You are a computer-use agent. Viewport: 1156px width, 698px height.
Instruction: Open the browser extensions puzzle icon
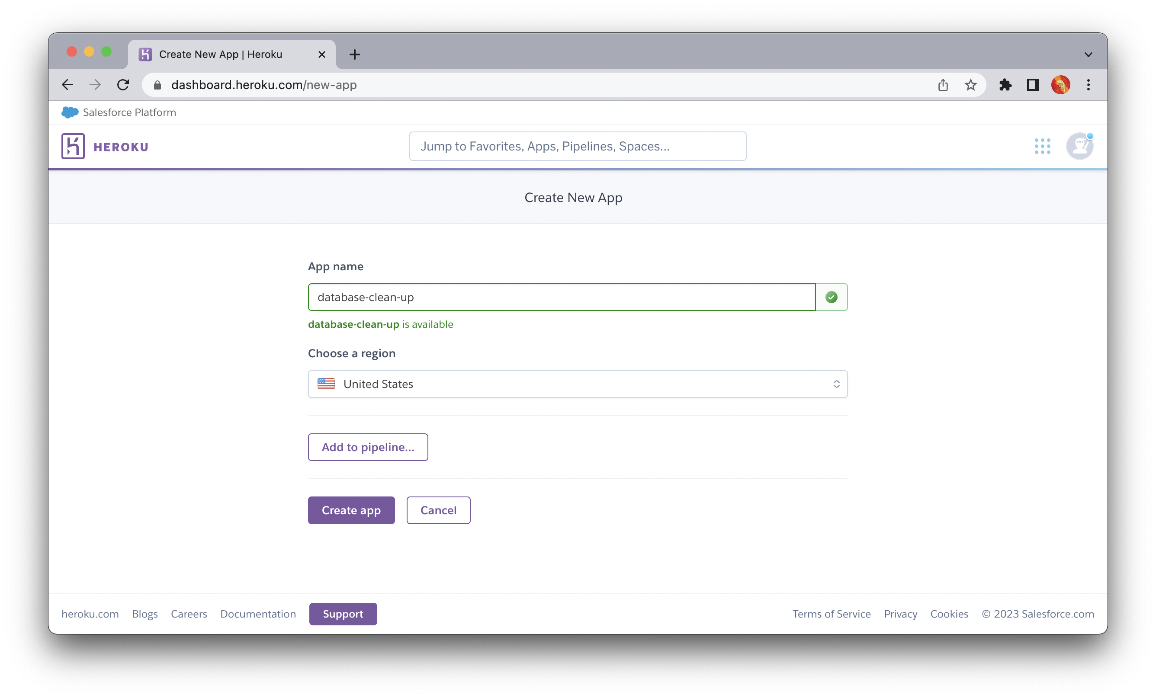1005,85
